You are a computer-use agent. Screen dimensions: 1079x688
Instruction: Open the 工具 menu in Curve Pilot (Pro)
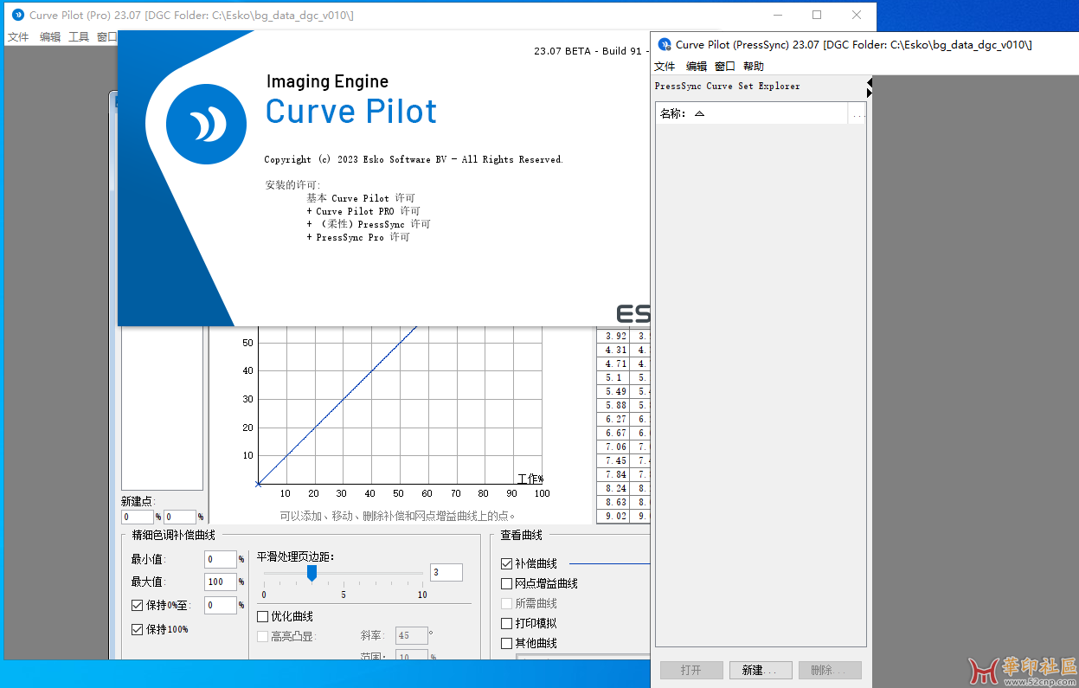point(79,37)
